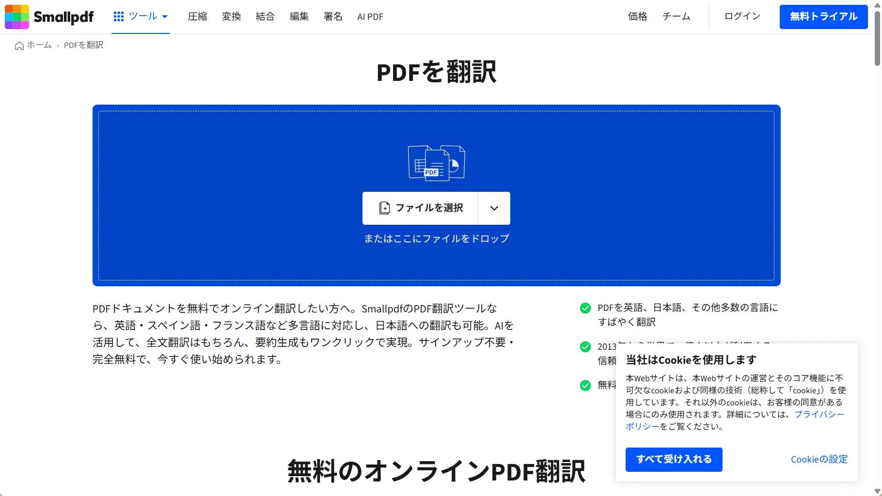The width and height of the screenshot is (882, 496).
Task: Click the home icon in breadcrumb
Action: pos(19,46)
